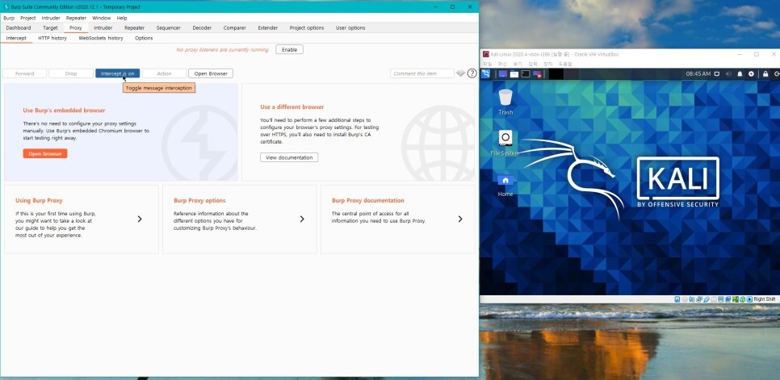Screen dimensions: 780x380
Task: Click power manager plus icon in Kali panel
Action: [x=751, y=73]
